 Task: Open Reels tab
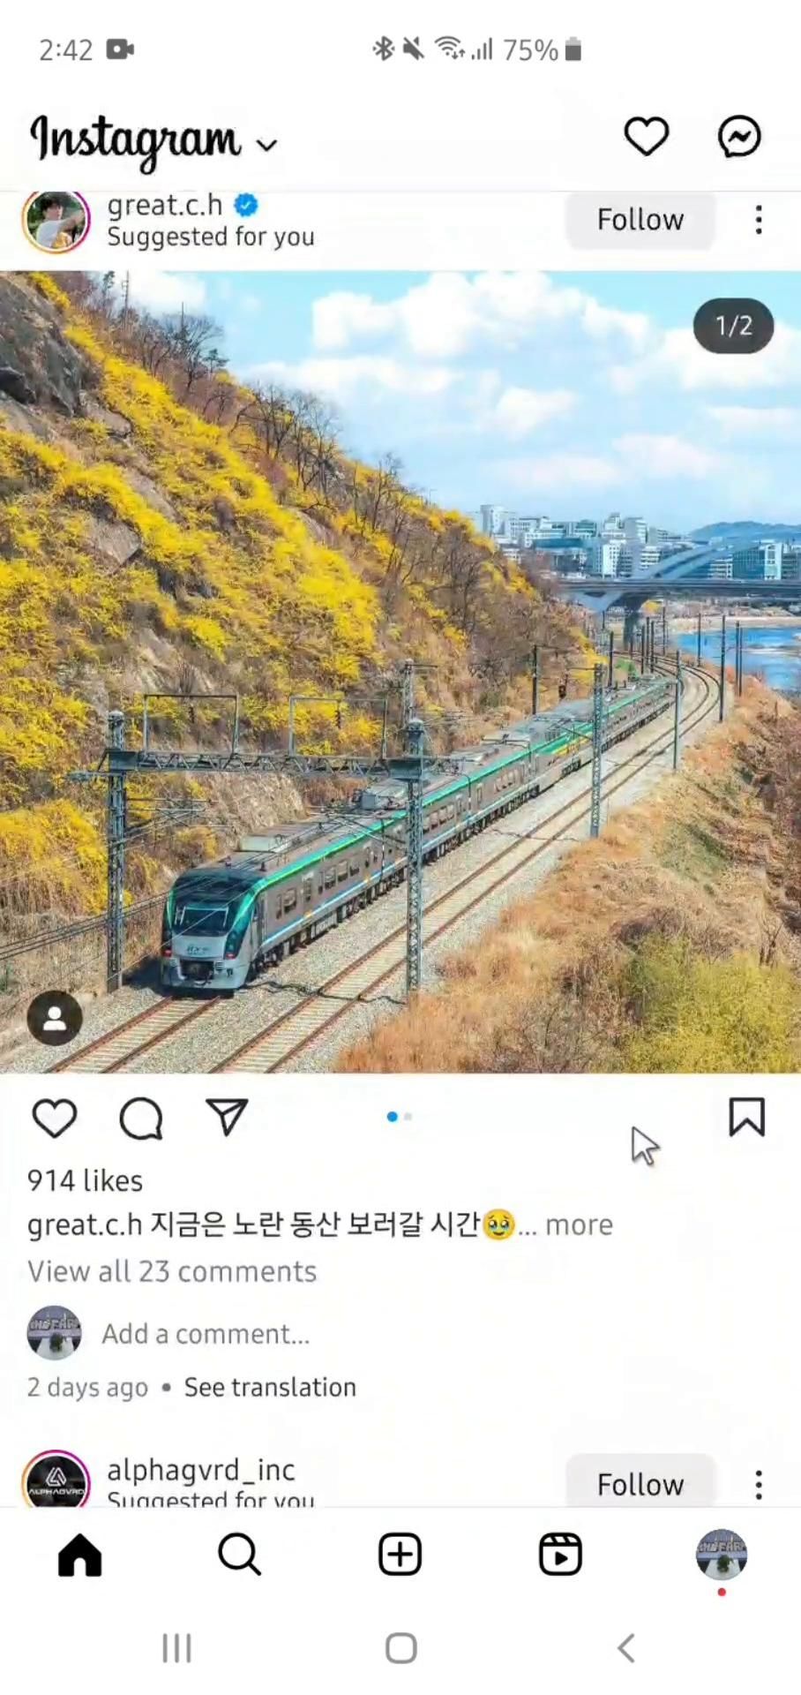(560, 1555)
